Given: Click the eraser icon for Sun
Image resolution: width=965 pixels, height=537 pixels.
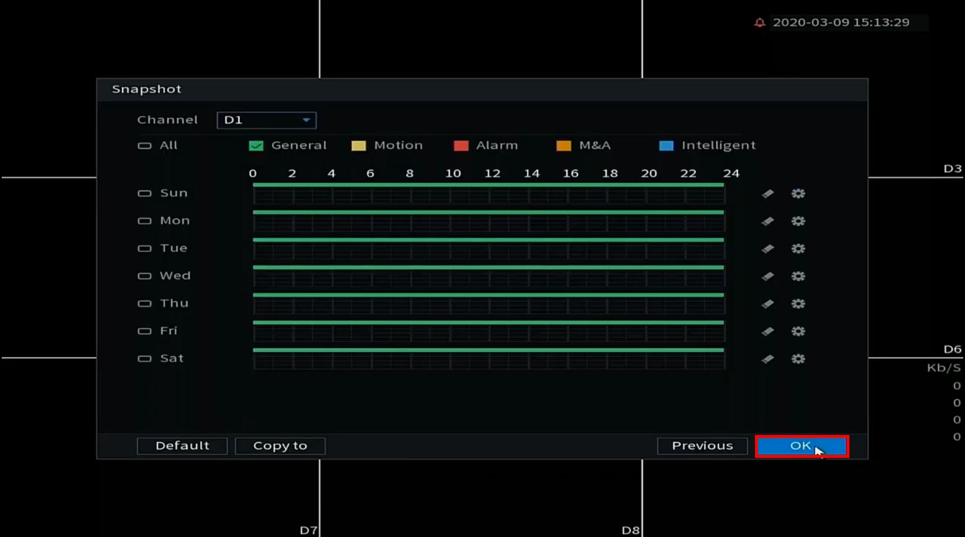Looking at the screenshot, I should 767,193.
